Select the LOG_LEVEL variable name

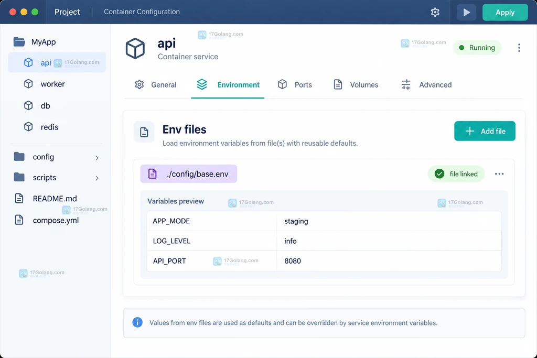[x=171, y=241]
